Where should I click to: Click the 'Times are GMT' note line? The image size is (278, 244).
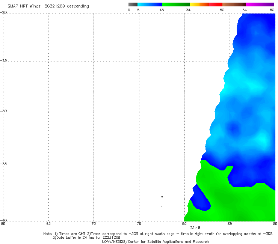pos(158,234)
